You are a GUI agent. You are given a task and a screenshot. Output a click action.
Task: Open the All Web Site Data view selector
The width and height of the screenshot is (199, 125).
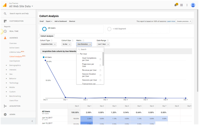21,6
